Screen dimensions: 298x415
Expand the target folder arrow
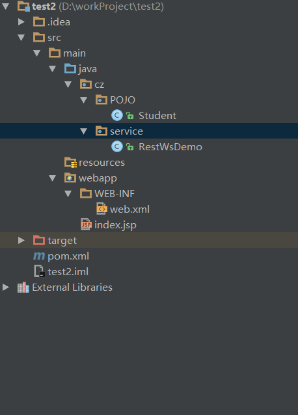(21, 240)
